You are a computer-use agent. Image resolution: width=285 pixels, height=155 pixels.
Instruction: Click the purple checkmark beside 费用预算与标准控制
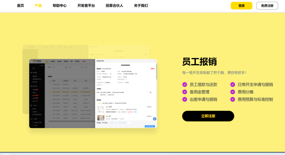(x=233, y=99)
